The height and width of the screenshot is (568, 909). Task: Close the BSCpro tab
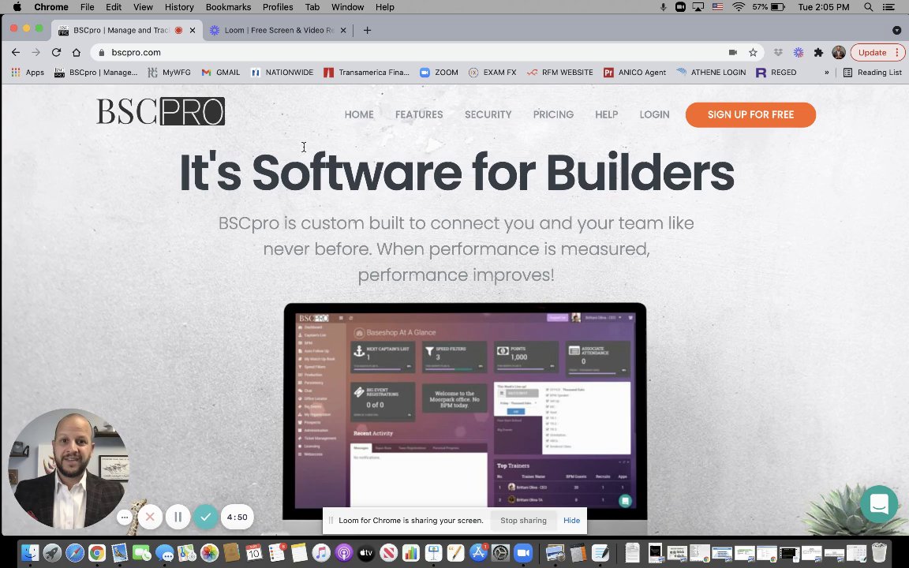click(x=193, y=30)
